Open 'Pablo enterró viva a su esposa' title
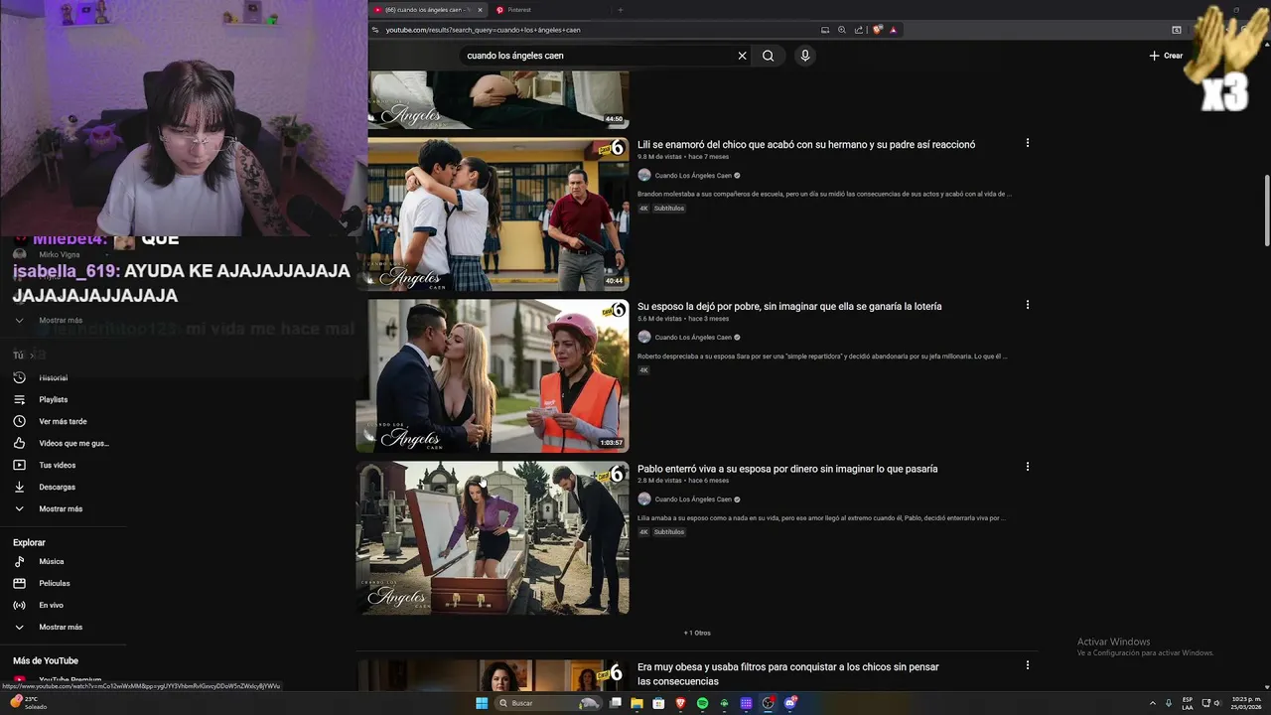 787,469
